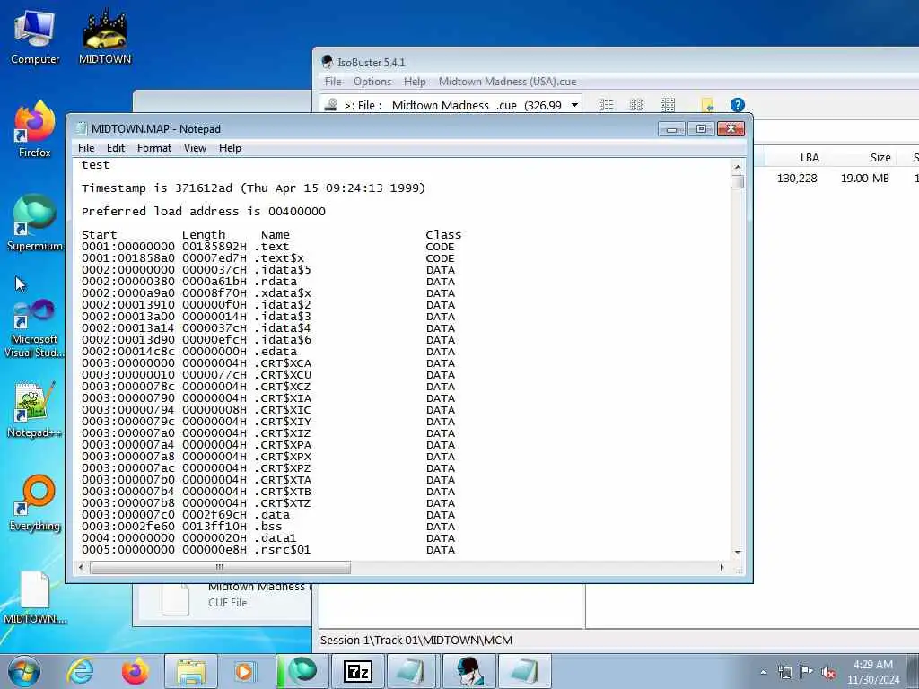
Task: Show hidden system tray icons
Action: click(763, 673)
